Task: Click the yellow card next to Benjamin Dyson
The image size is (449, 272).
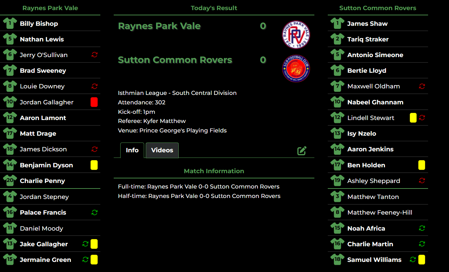Action: 94,165
